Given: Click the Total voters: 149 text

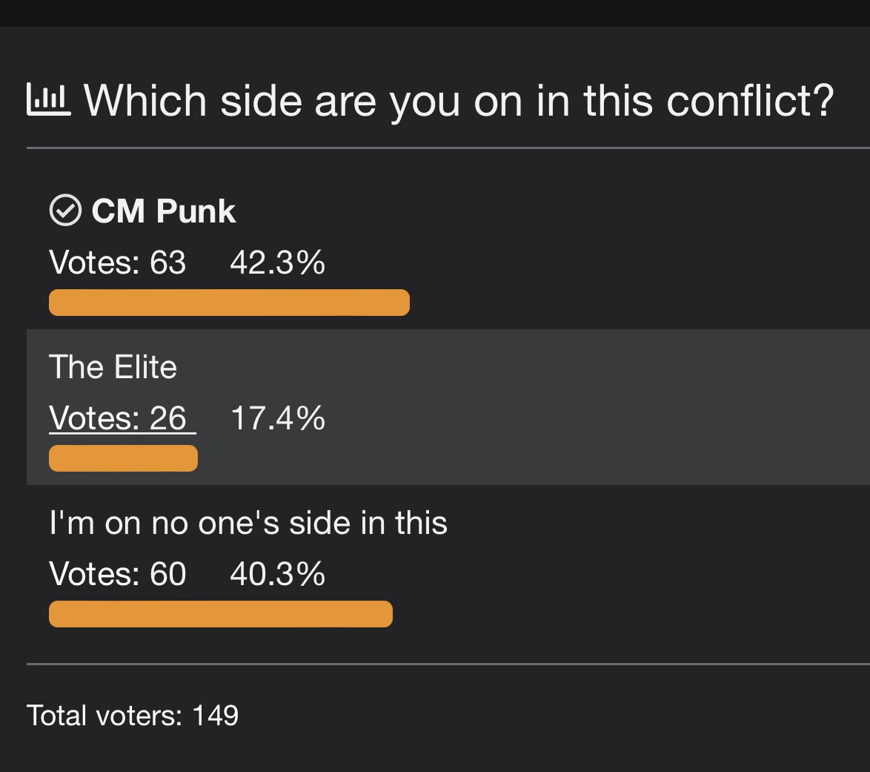Looking at the screenshot, I should 133,716.
